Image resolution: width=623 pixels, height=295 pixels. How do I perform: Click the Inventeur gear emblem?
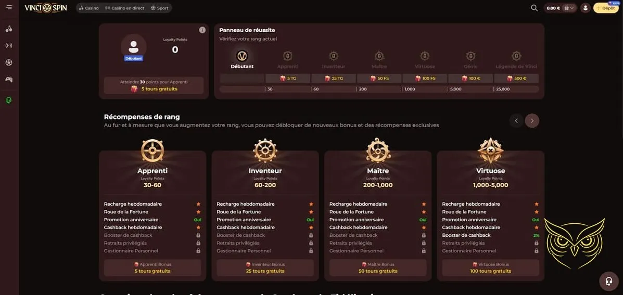click(x=265, y=150)
